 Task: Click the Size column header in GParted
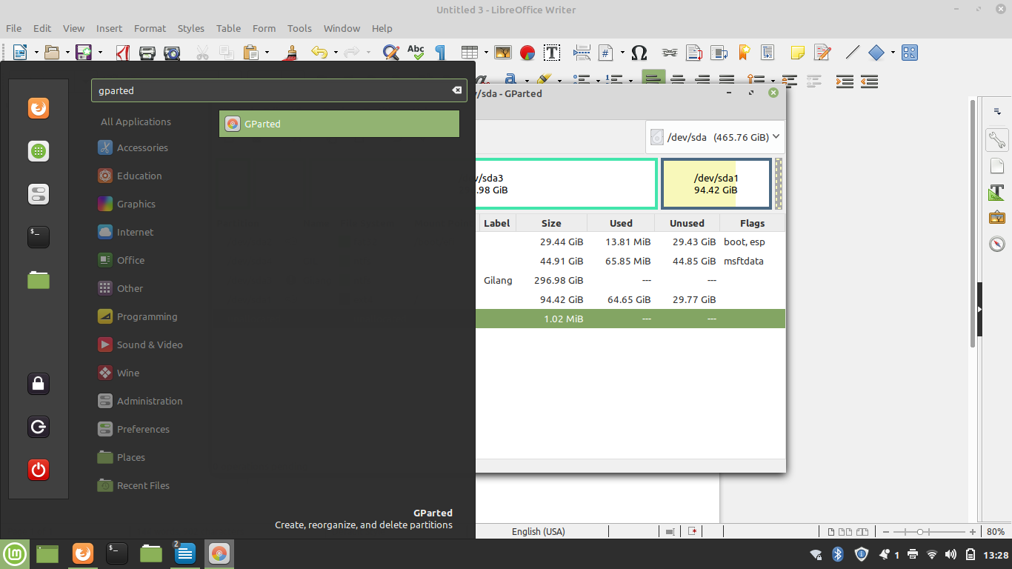[x=551, y=223]
